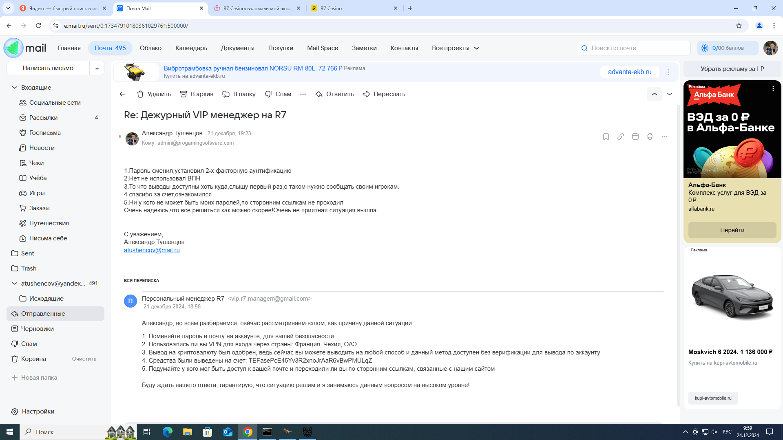Open Mail Space in top navigation
This screenshot has height=440, width=783.
[x=323, y=48]
